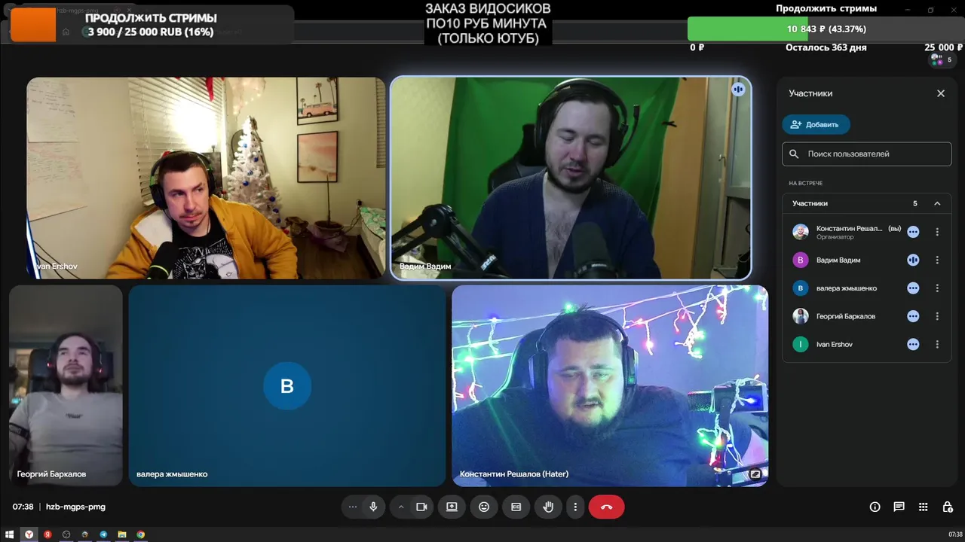This screenshot has width=965, height=542.
Task: Mute the microphone in call toolbar
Action: [373, 507]
